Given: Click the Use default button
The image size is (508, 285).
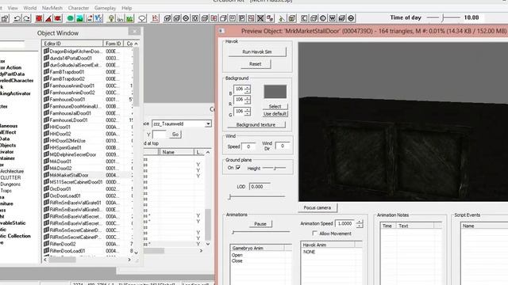Looking at the screenshot, I should coord(275,114).
